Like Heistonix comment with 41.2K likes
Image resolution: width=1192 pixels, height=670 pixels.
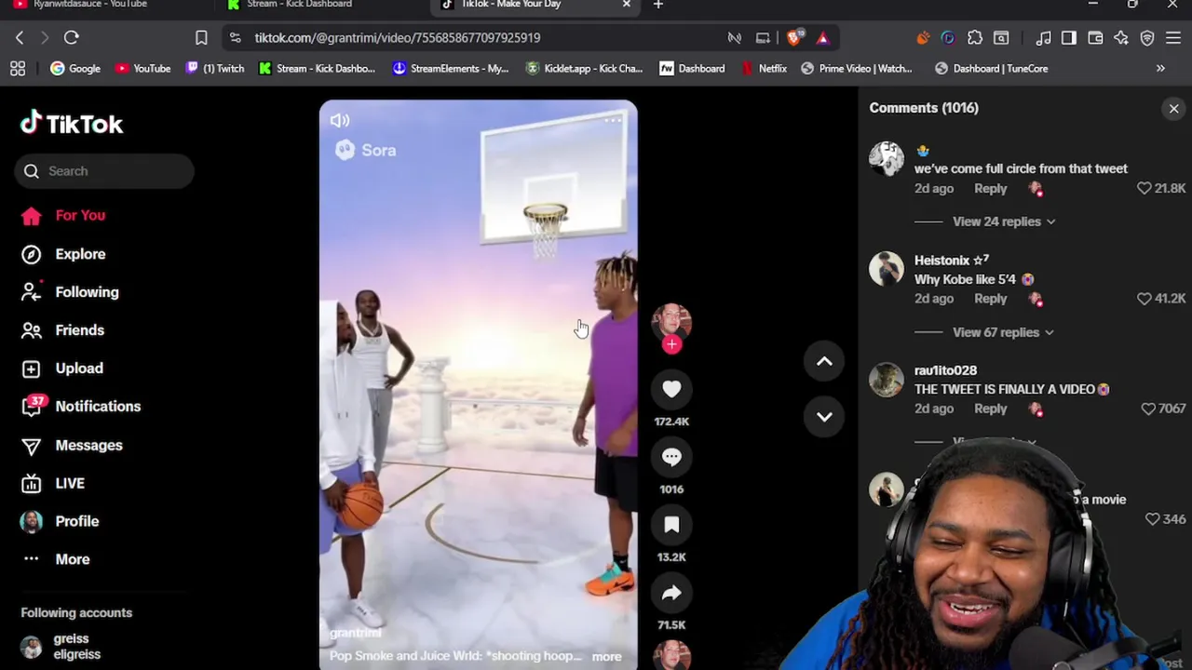pos(1145,299)
